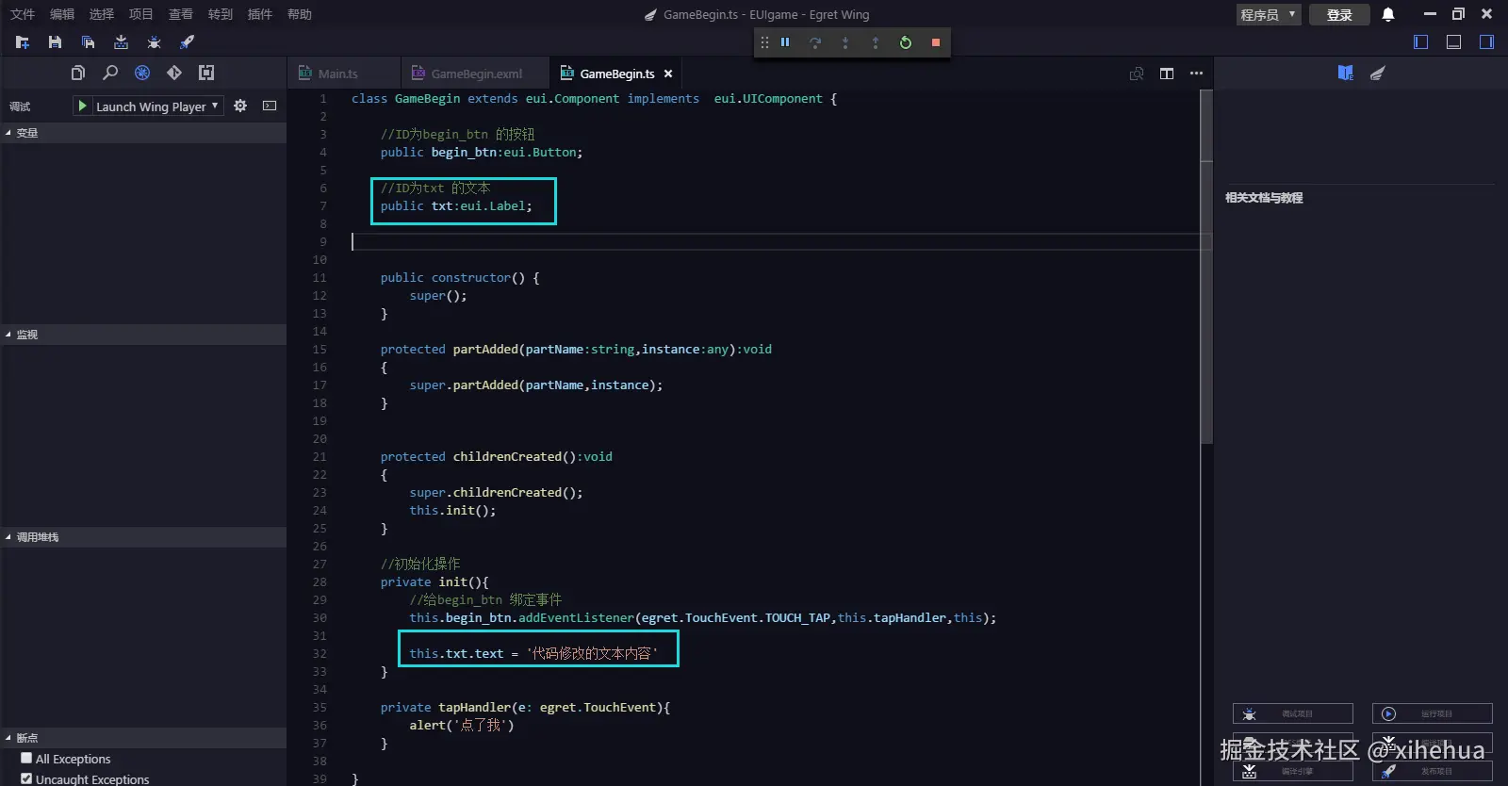Open the 程序员 role dropdown
1508x786 pixels.
1268,14
